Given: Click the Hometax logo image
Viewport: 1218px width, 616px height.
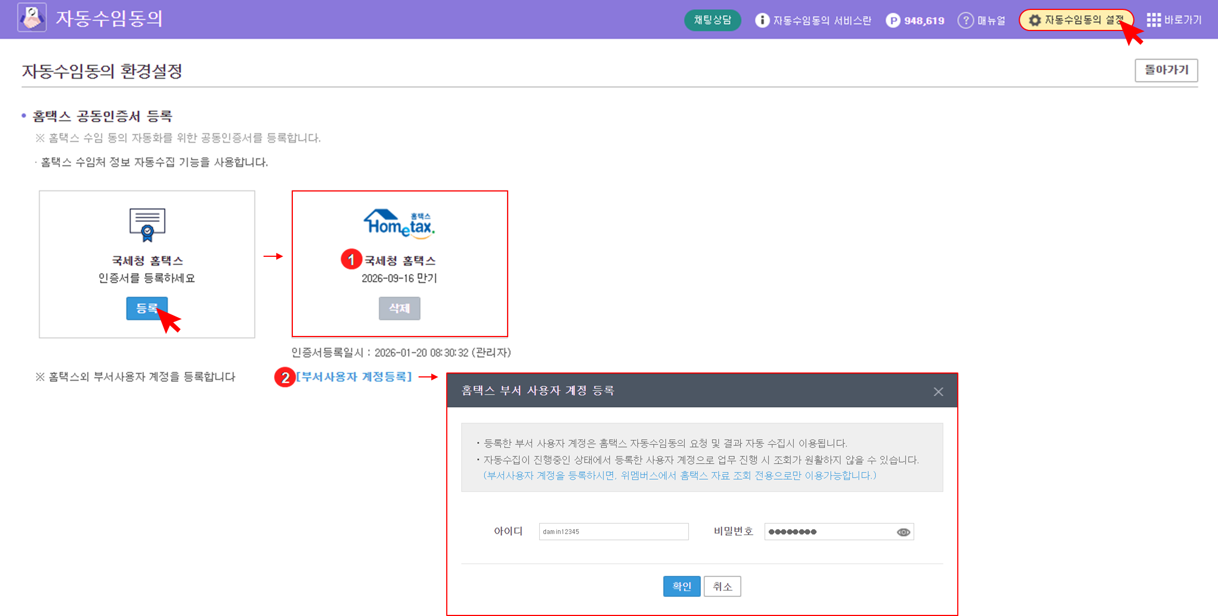Looking at the screenshot, I should point(399,224).
